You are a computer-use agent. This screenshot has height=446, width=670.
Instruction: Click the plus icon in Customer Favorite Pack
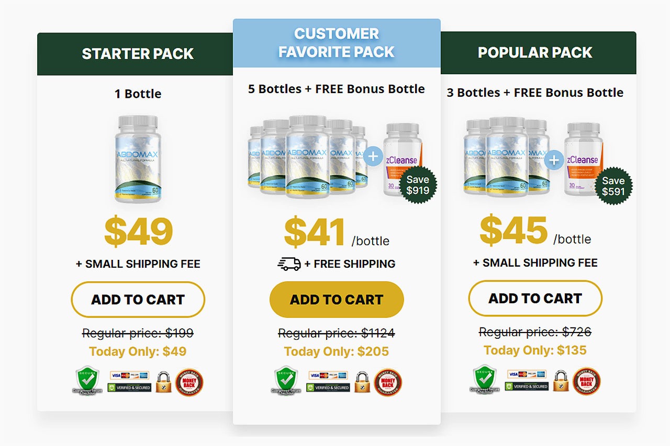373,156
